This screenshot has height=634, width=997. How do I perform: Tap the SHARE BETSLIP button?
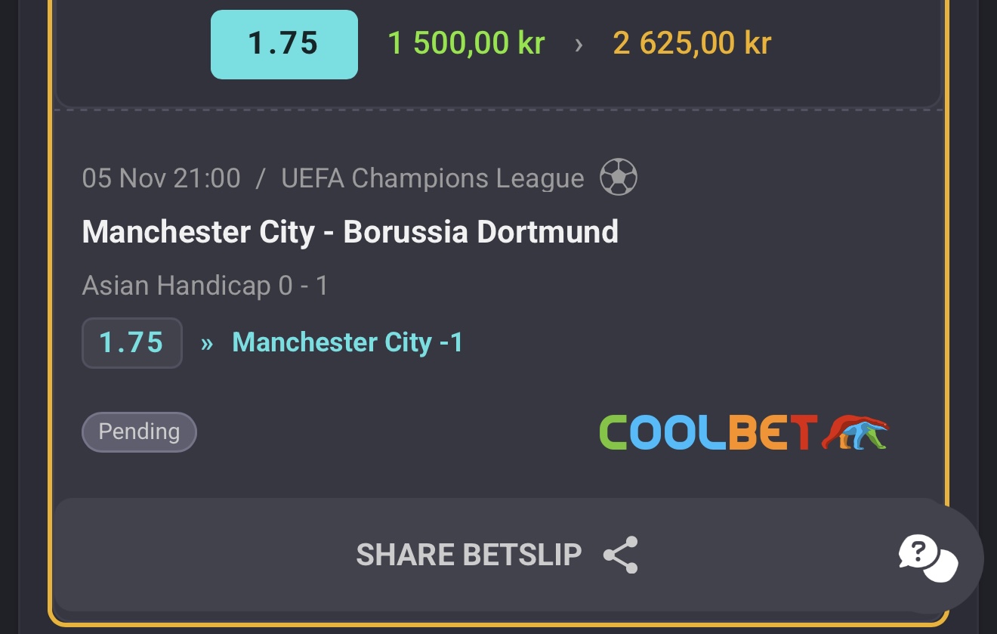pyautogui.click(x=498, y=555)
